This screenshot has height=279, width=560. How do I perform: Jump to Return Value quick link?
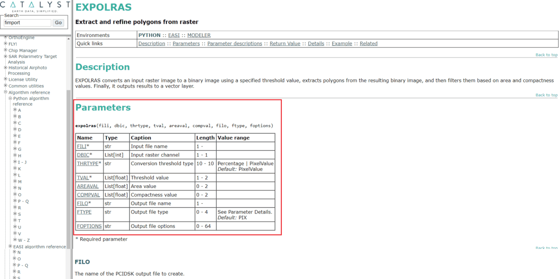pyautogui.click(x=285, y=44)
